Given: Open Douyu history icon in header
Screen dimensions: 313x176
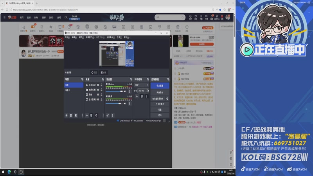Looking at the screenshot, I should pyautogui.click(x=190, y=17).
